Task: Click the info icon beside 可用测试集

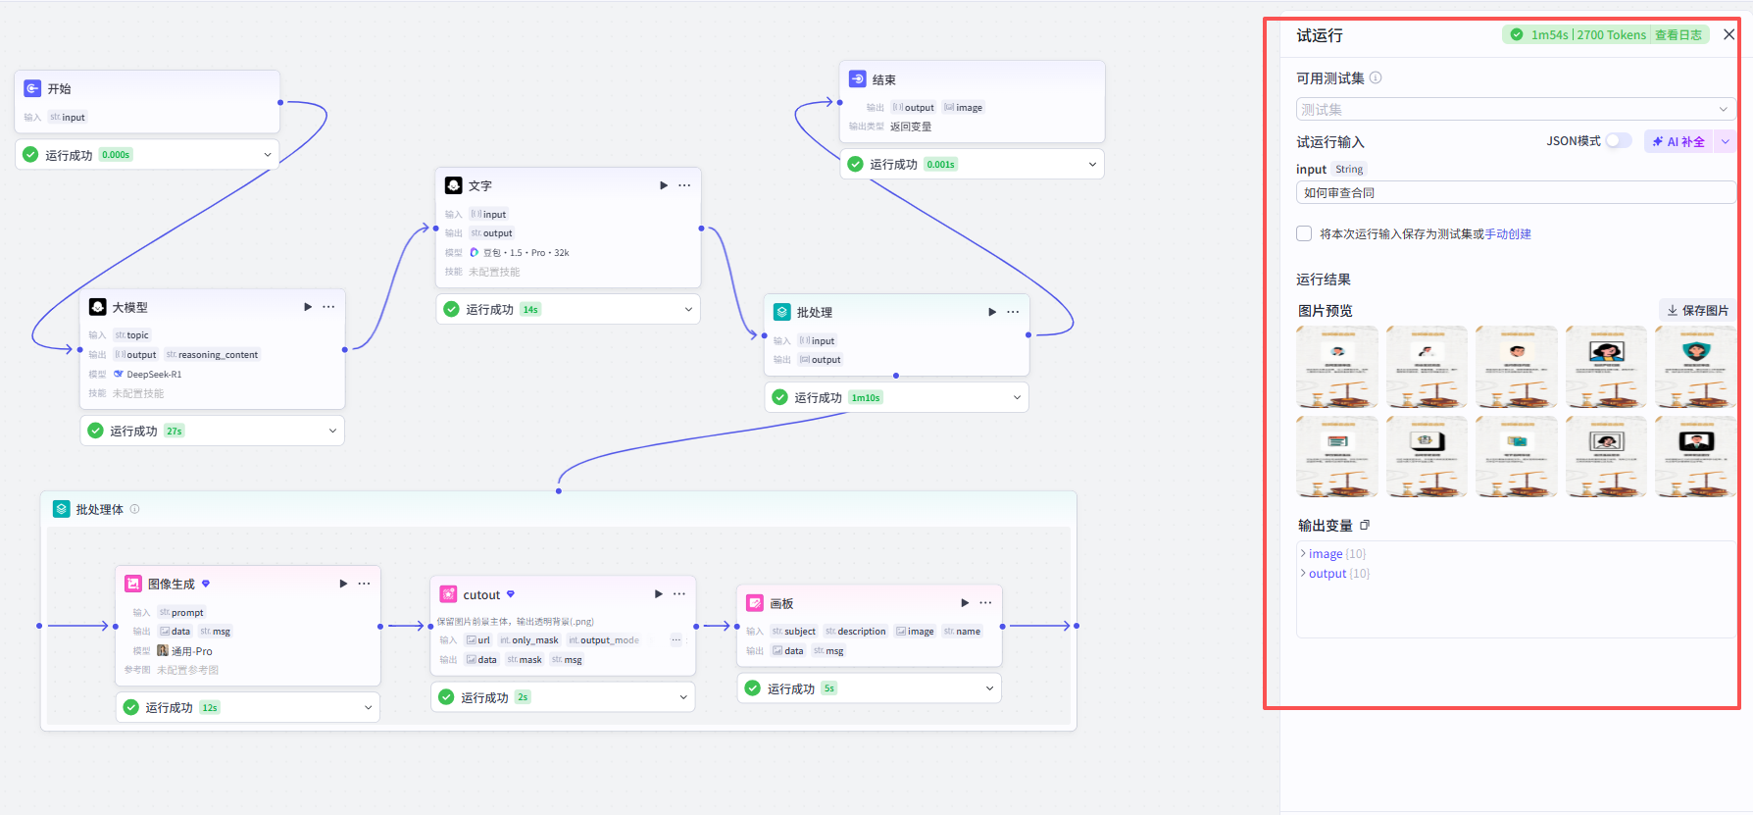Action: coord(1376,77)
